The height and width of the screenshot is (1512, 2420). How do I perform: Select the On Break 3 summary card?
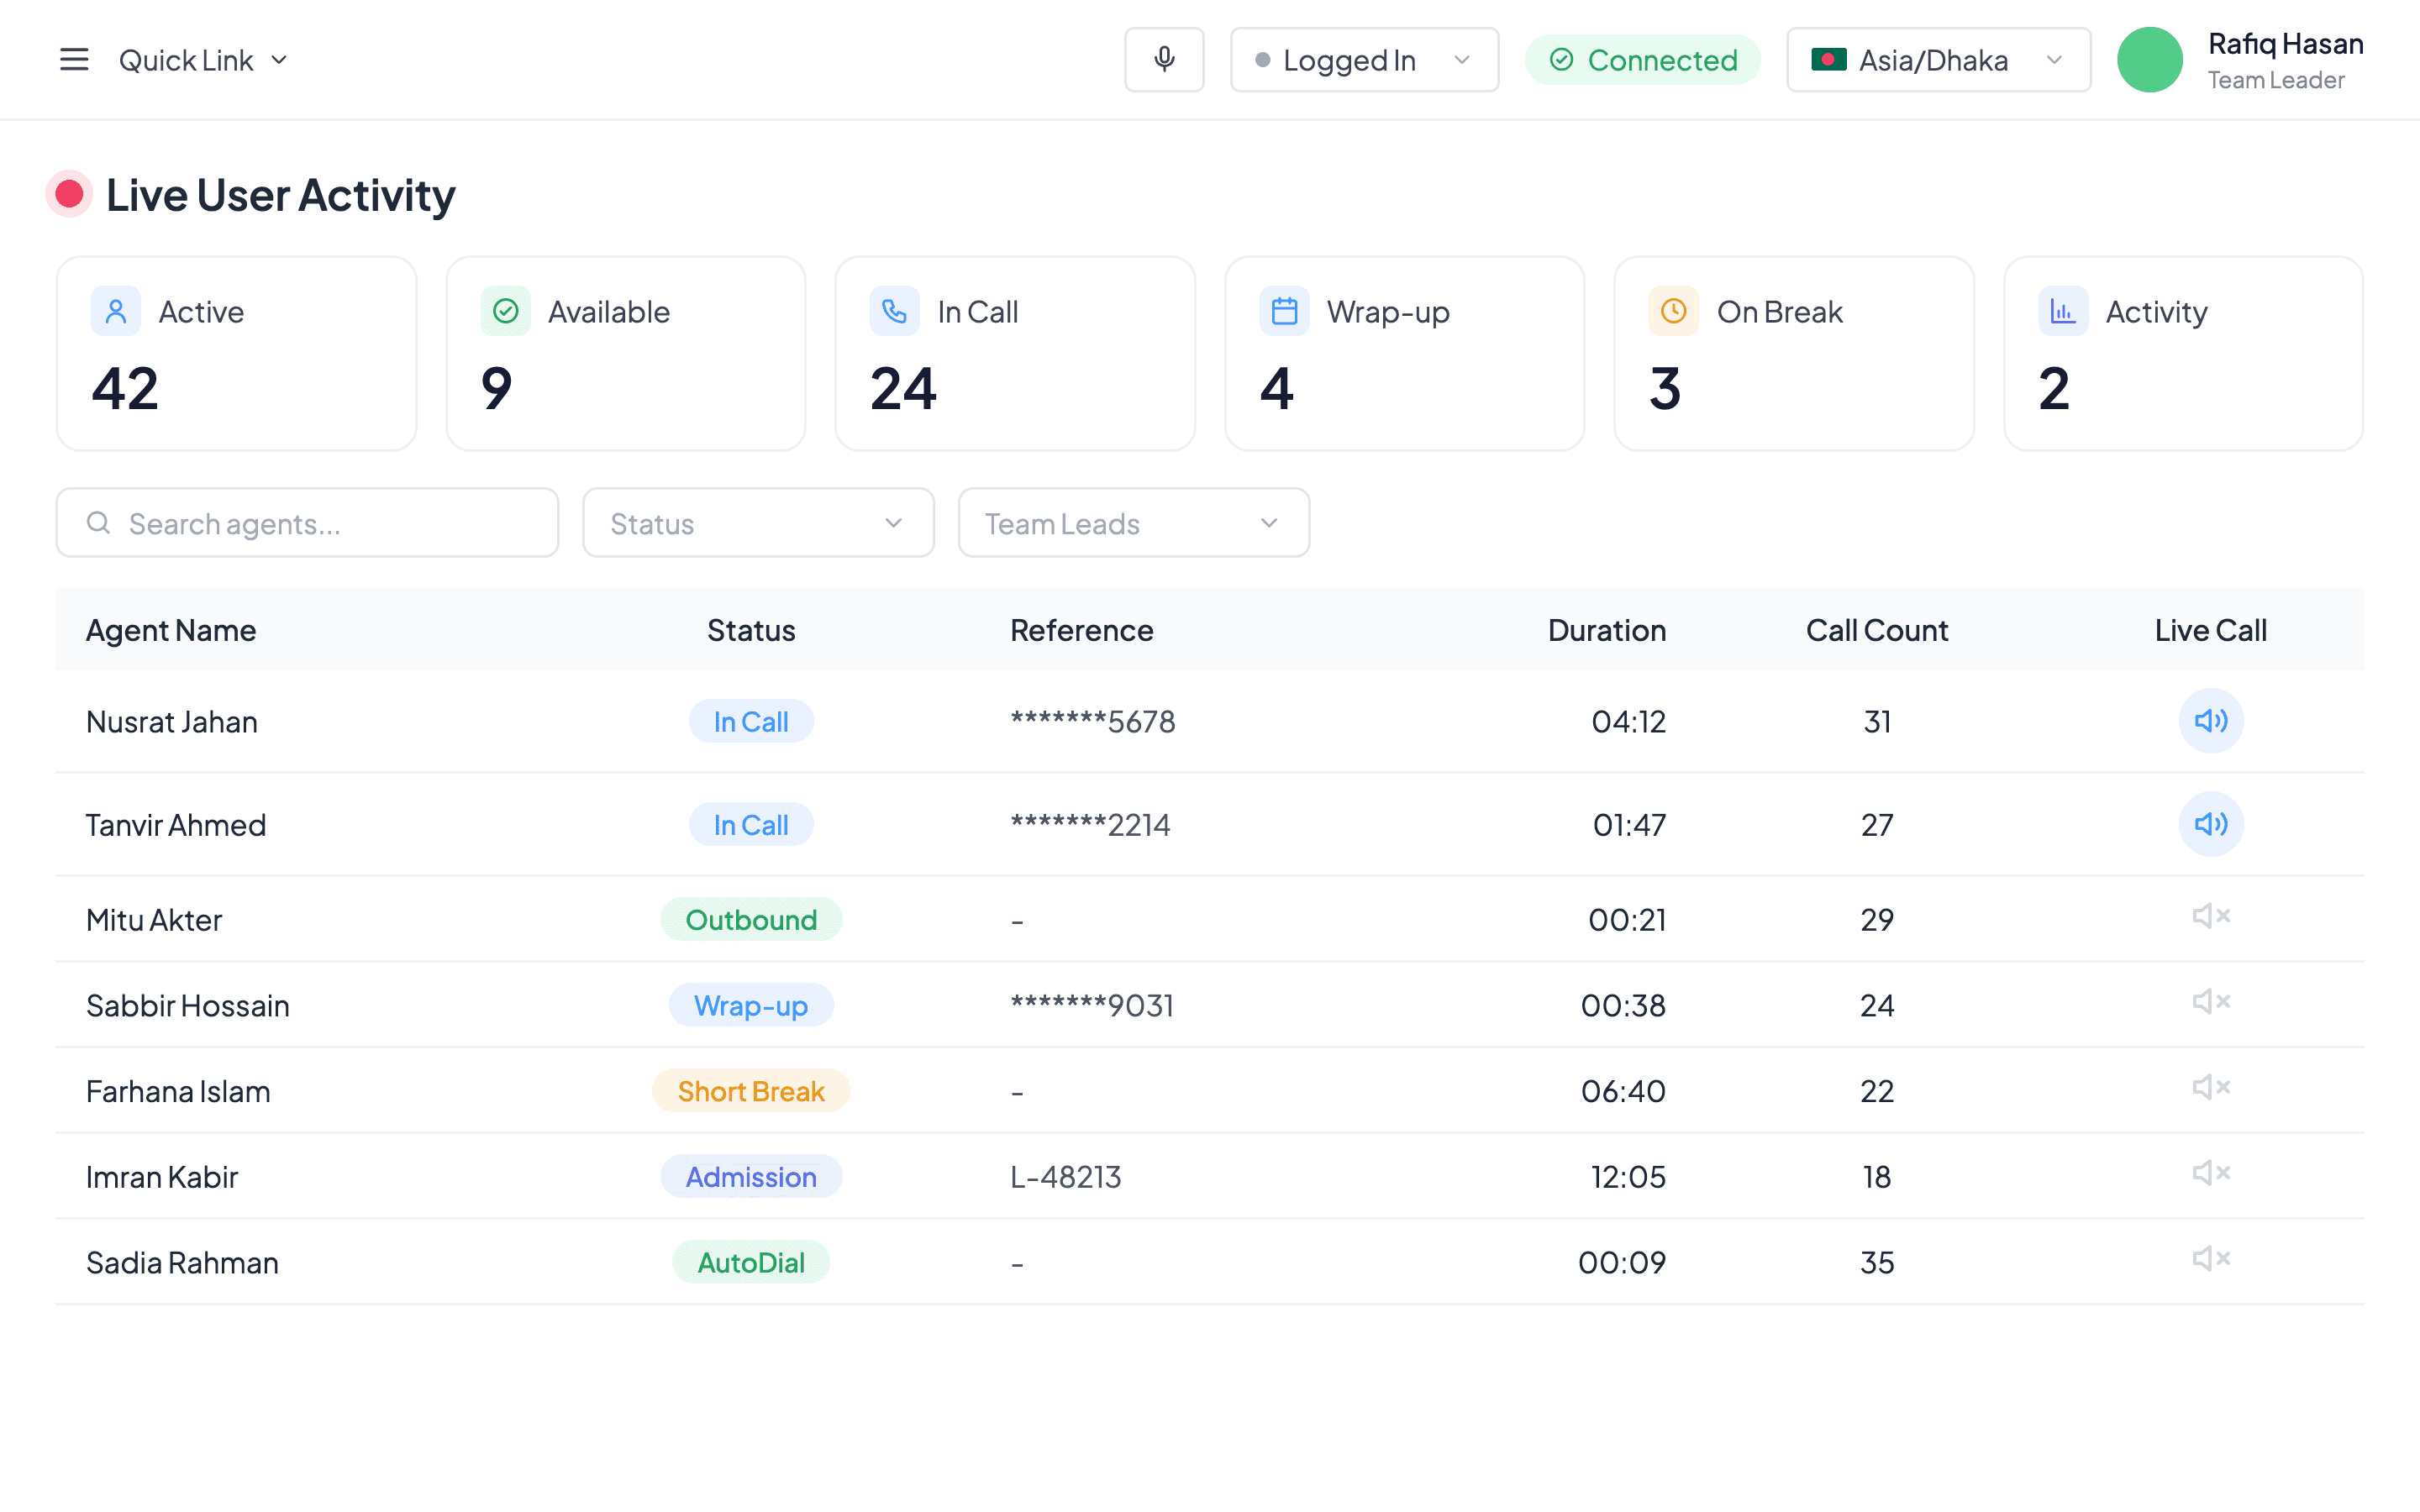click(x=1794, y=354)
